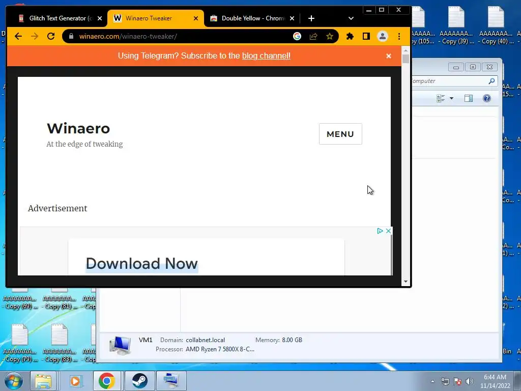Open Chrome extensions puzzle icon
The height and width of the screenshot is (391, 521).
[x=350, y=36]
